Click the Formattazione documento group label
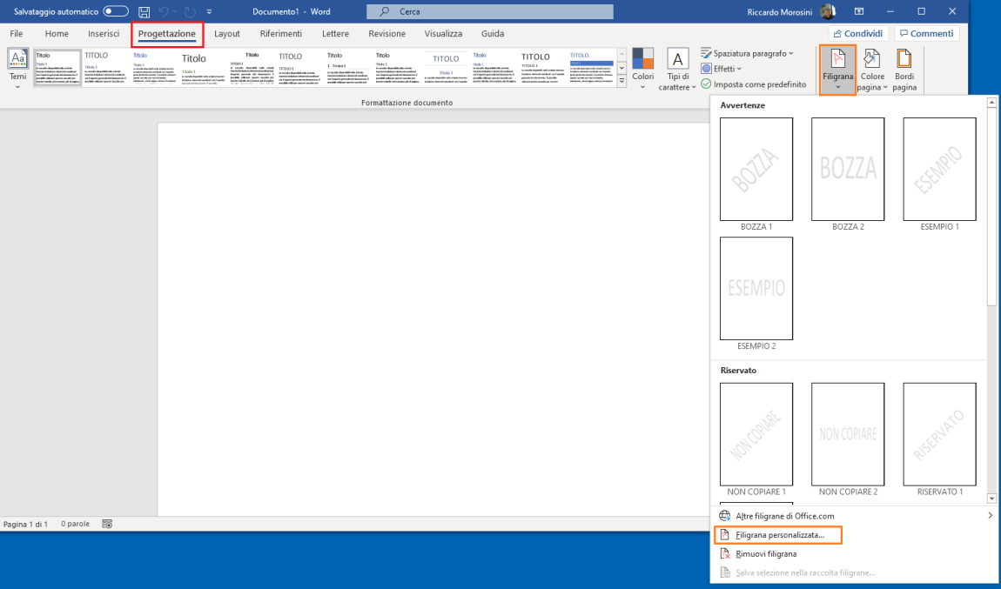Viewport: 1001px width, 589px height. pyautogui.click(x=406, y=103)
